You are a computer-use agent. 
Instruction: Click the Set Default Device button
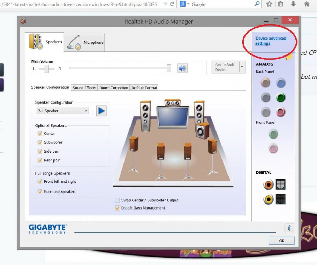tap(225, 67)
